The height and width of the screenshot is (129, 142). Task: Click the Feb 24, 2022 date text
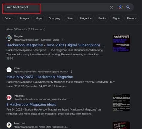pyautogui.click(x=14, y=110)
